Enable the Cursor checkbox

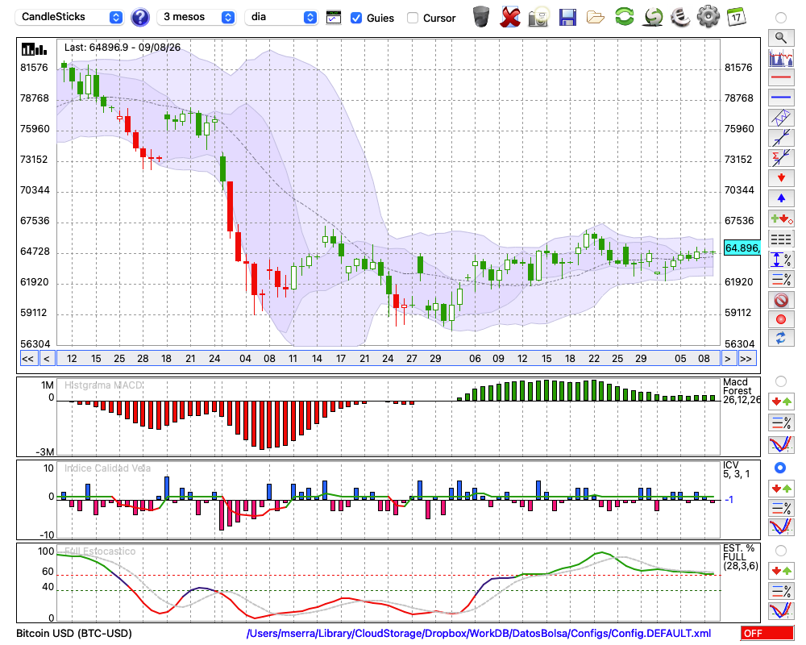[412, 18]
